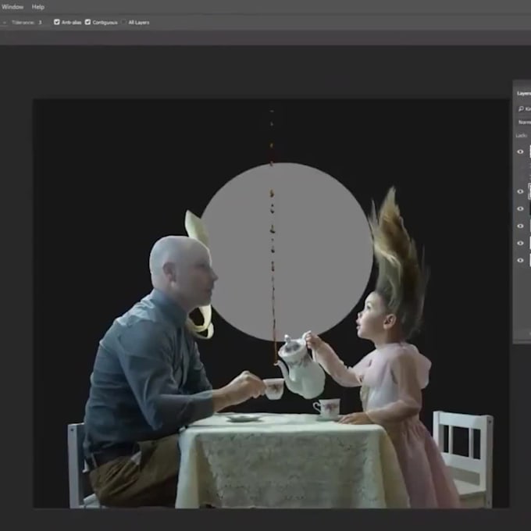The width and height of the screenshot is (531, 531).
Task: Toggle the third layer's eye icon
Action: coord(521,208)
